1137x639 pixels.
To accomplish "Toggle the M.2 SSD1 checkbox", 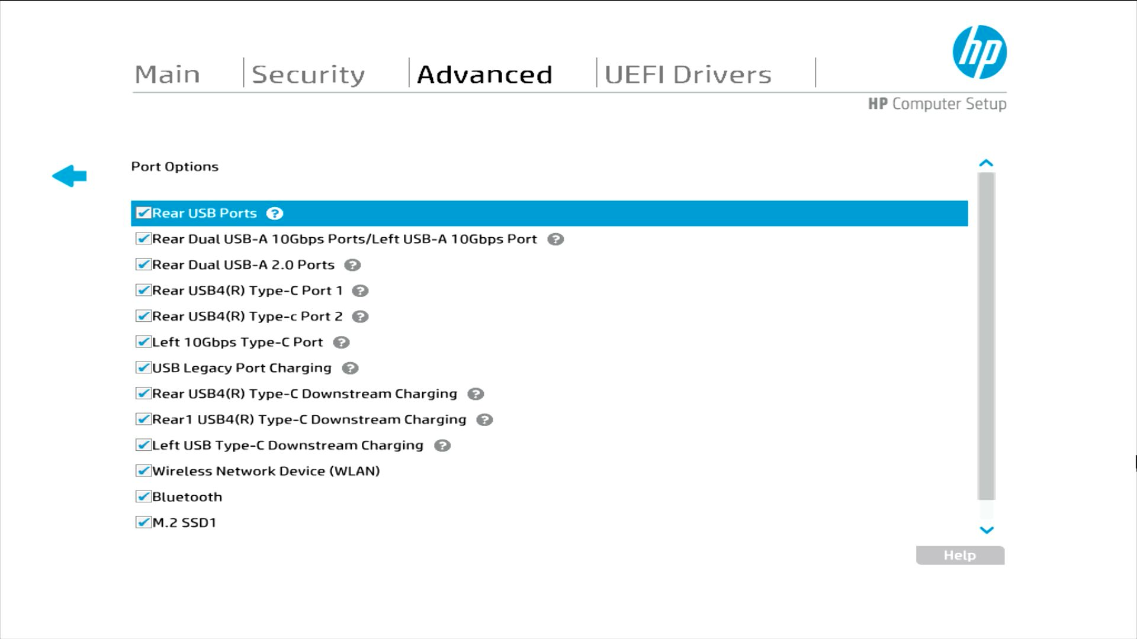I will click(143, 522).
